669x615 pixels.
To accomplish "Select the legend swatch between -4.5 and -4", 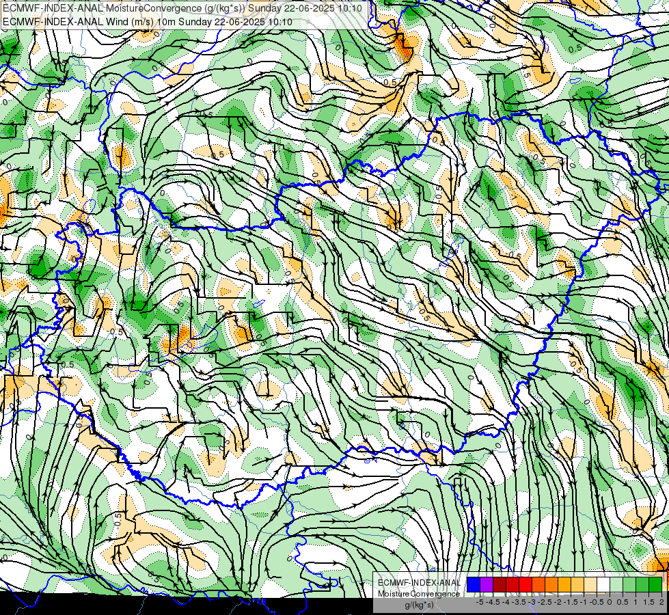I will pyautogui.click(x=500, y=585).
